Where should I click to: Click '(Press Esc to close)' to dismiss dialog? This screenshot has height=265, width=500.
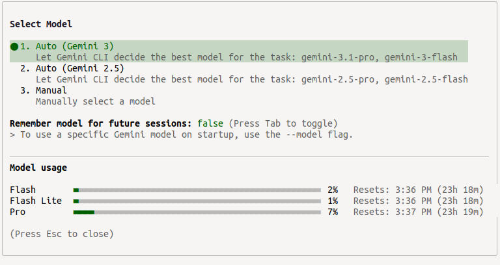[x=62, y=234]
